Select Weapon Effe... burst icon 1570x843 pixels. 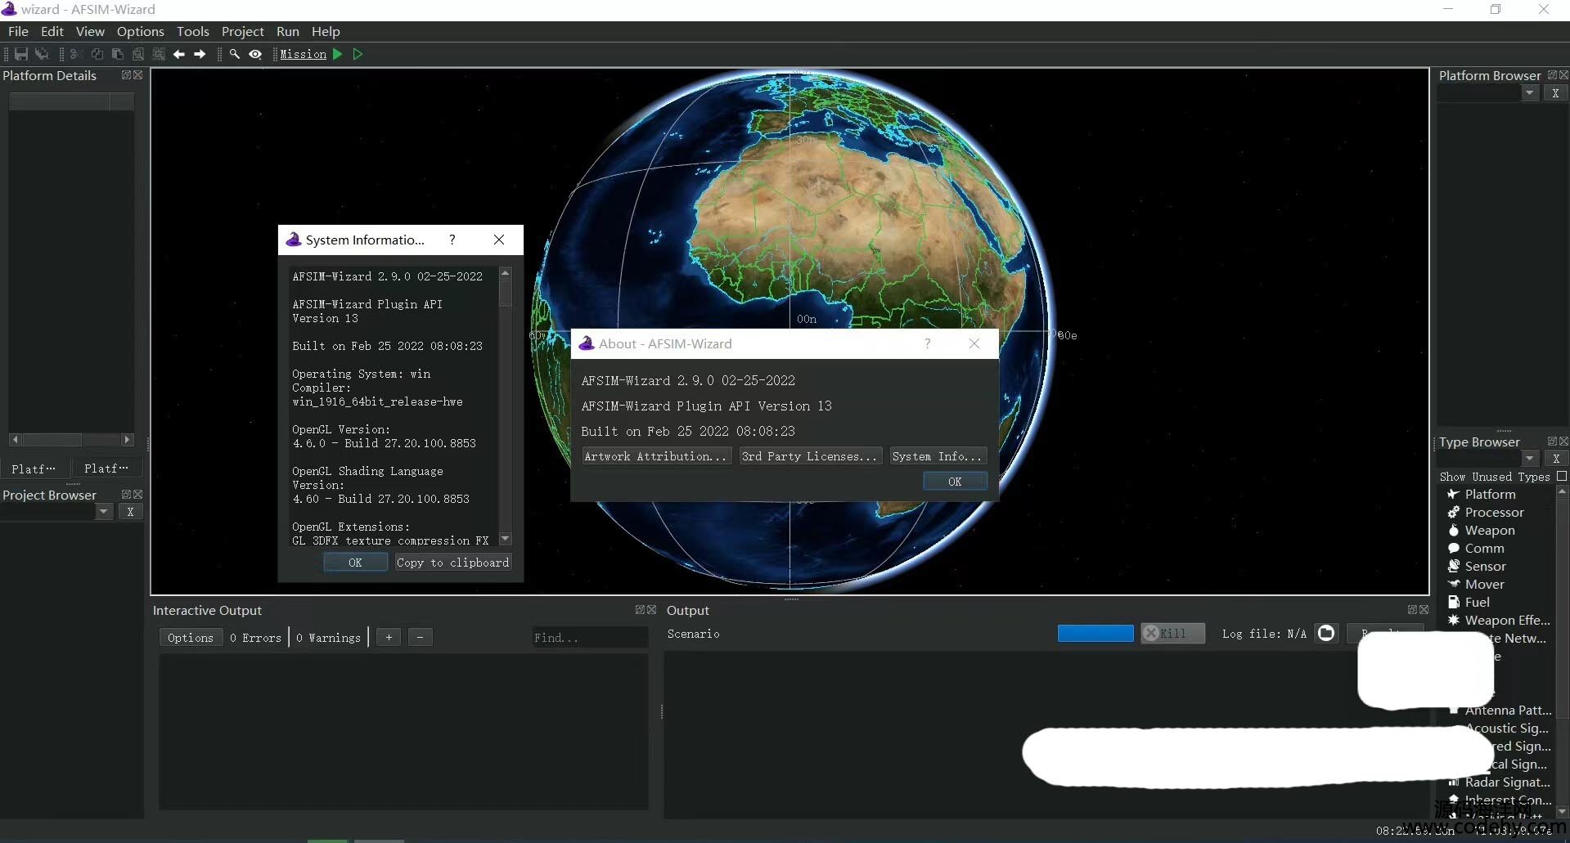[1454, 620]
